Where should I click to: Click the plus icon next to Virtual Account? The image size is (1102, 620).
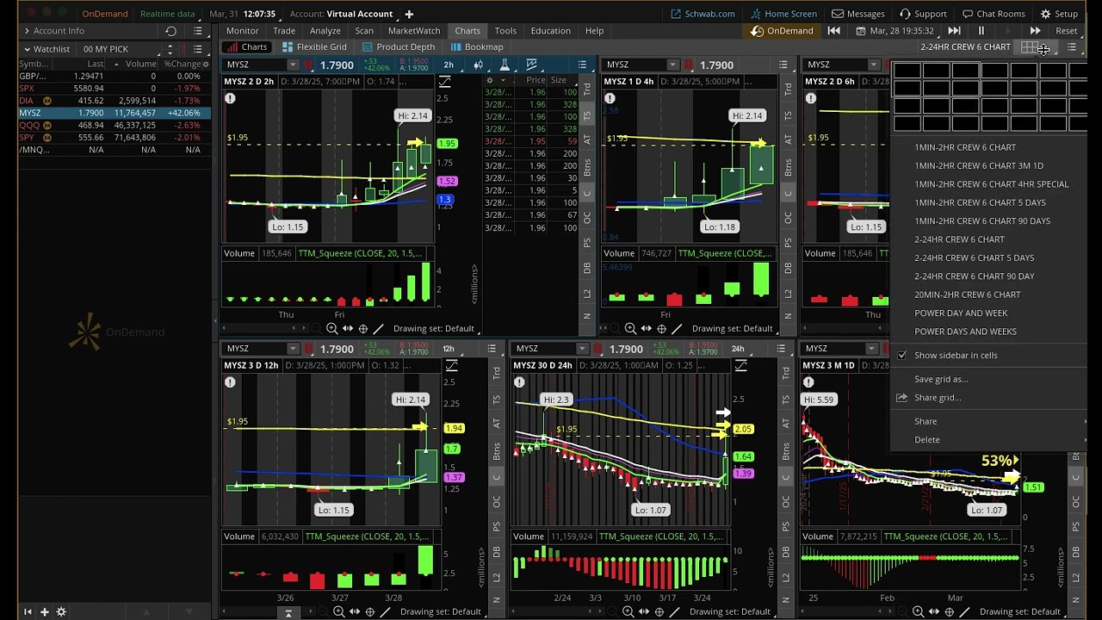409,14
